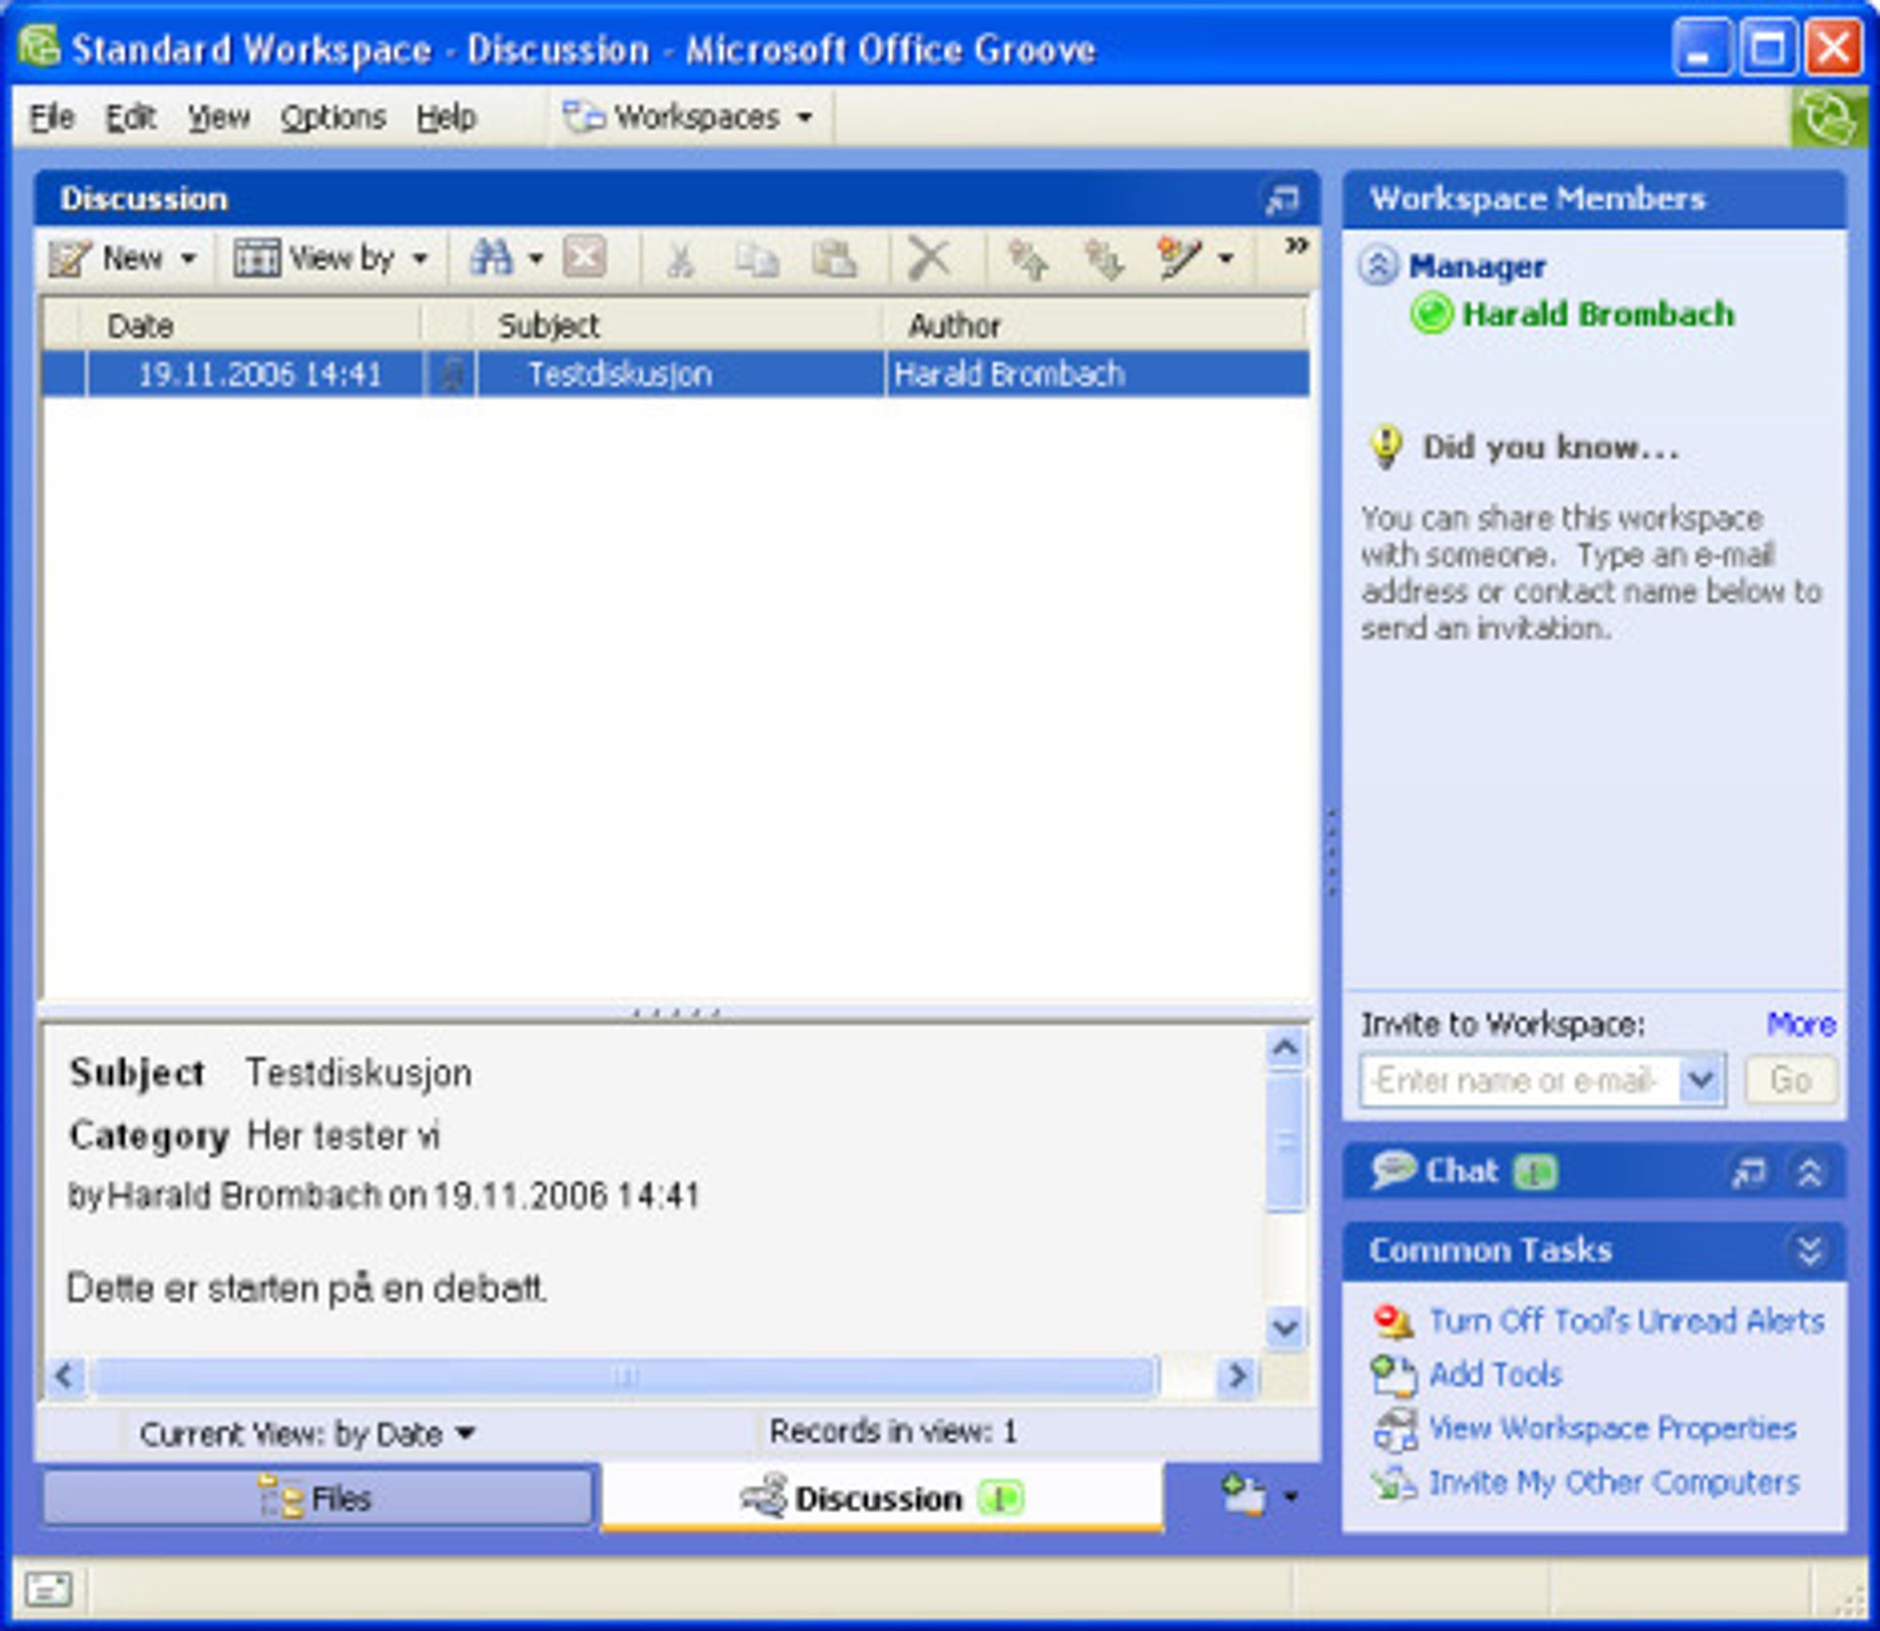Open the invite name dropdown arrow
Screen dimensions: 1880x1631
[x=1701, y=1080]
